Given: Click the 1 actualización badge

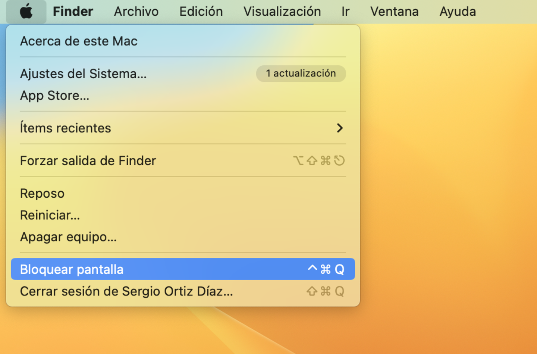Looking at the screenshot, I should click(x=301, y=73).
